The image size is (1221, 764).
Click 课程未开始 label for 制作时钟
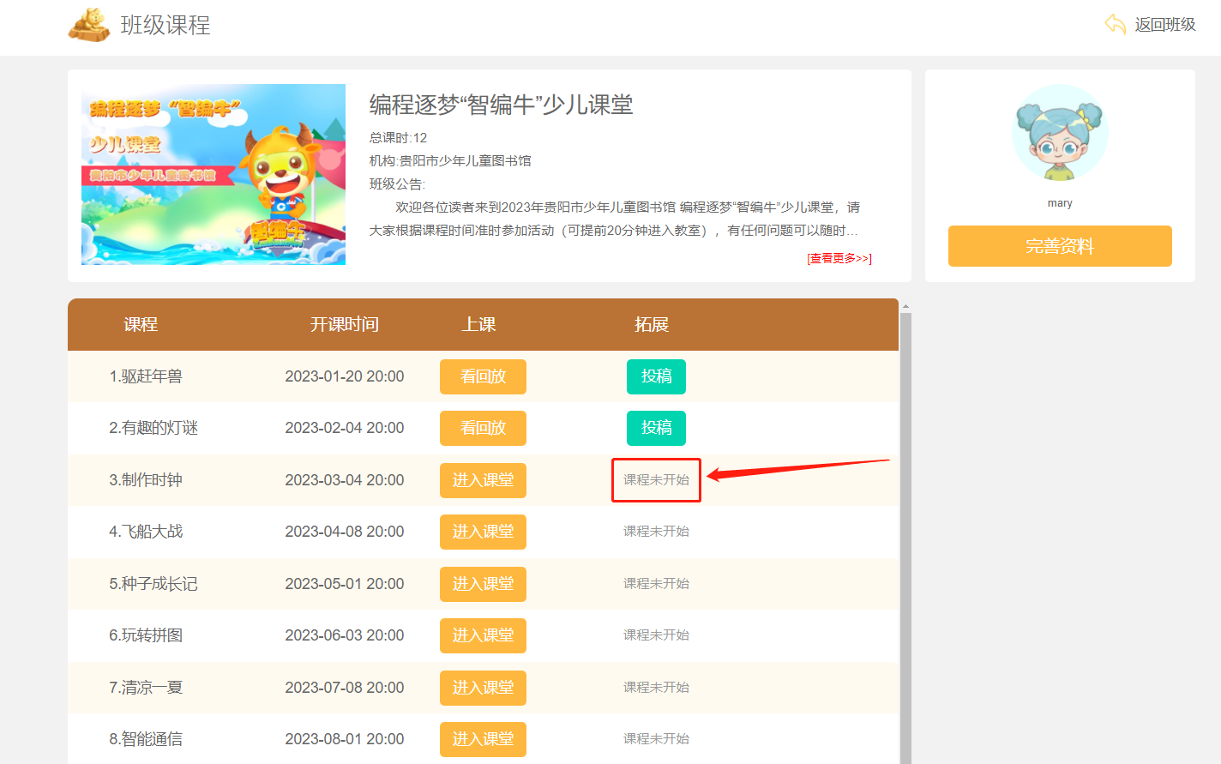click(x=656, y=480)
